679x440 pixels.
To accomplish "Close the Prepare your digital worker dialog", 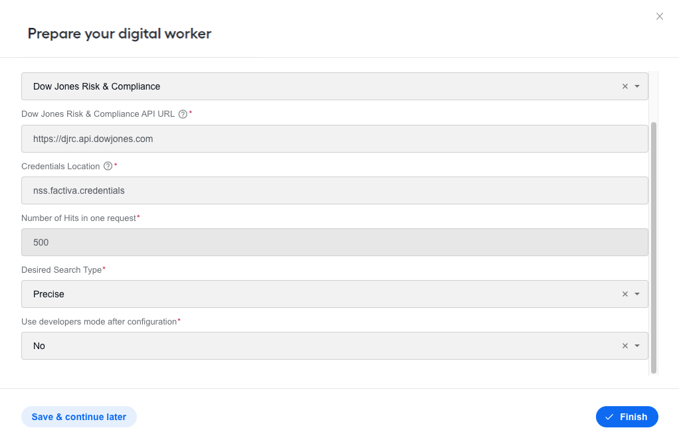I will click(x=660, y=17).
